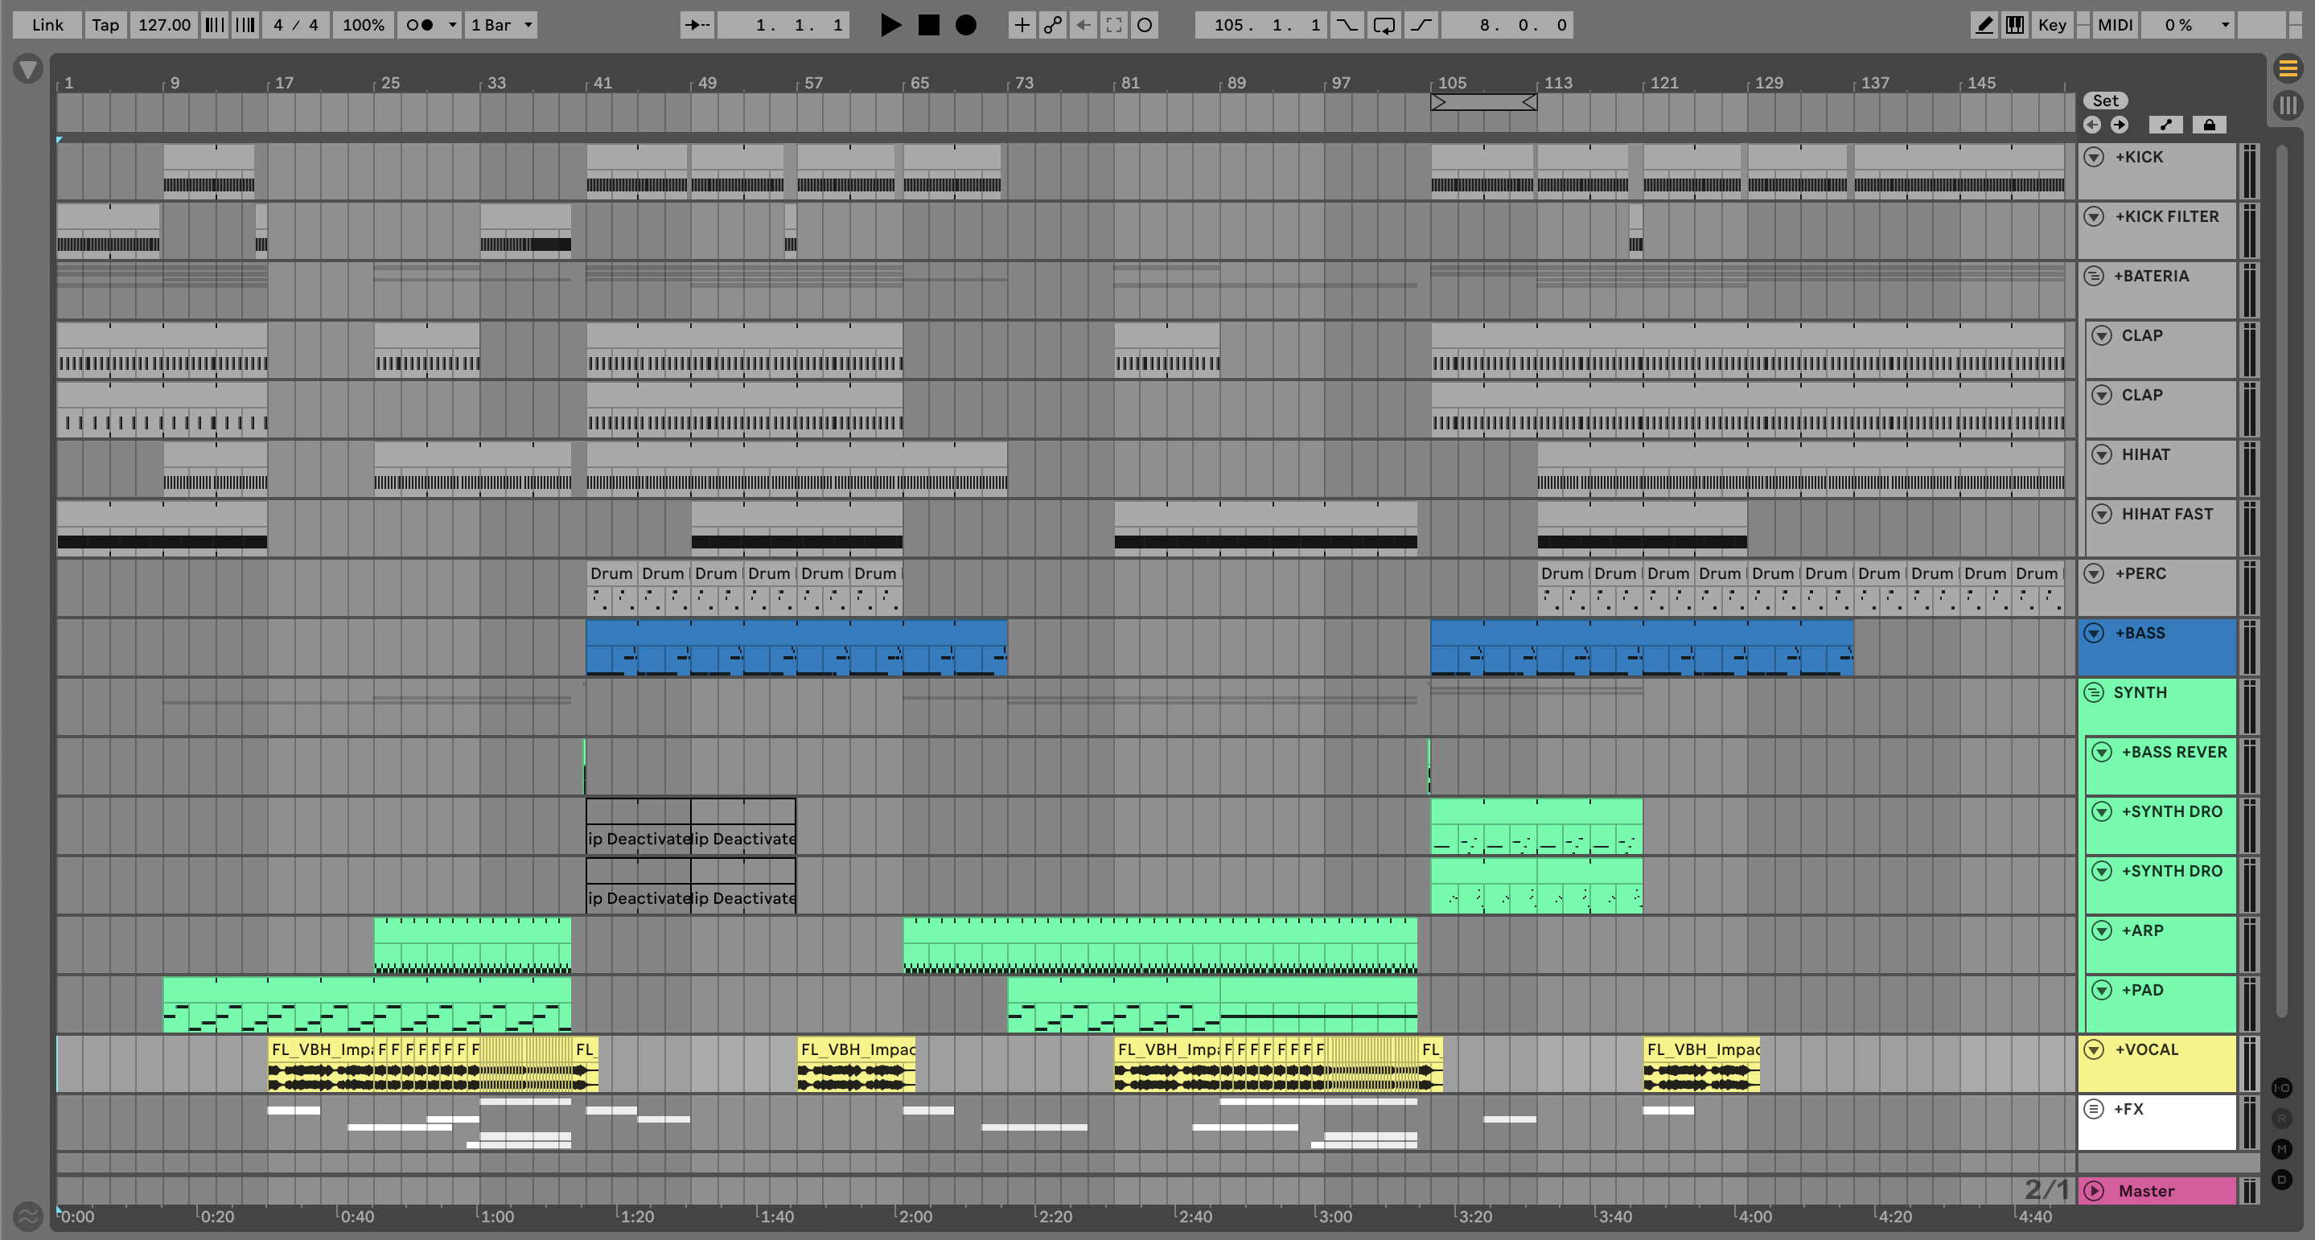Jump to previous locator arrow

point(2093,125)
